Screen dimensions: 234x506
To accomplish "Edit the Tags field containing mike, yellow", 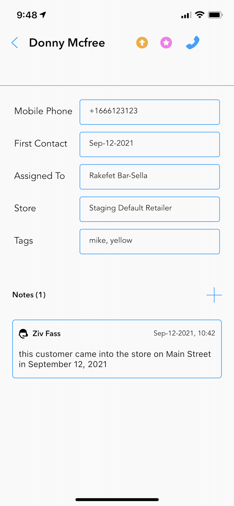I will click(150, 242).
